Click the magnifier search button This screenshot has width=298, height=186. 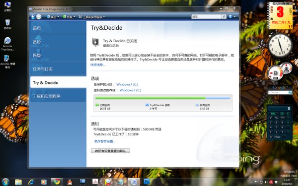(224, 17)
